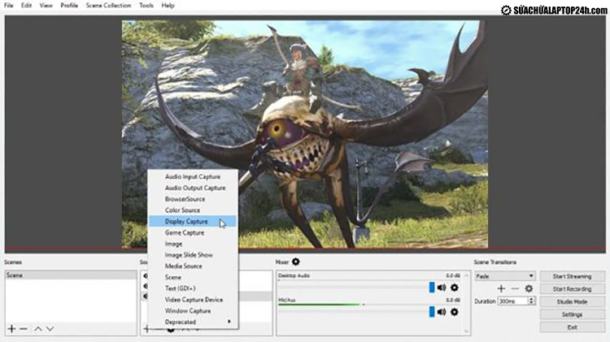The width and height of the screenshot is (610, 342).
Task: Click the Desktop Audio label
Action: 294,275
